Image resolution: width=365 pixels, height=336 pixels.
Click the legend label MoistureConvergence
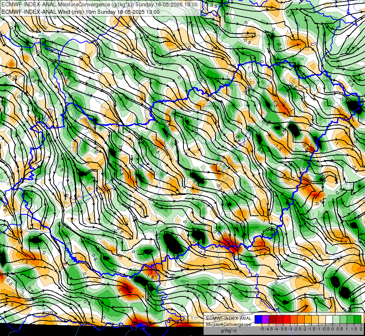[229, 324]
